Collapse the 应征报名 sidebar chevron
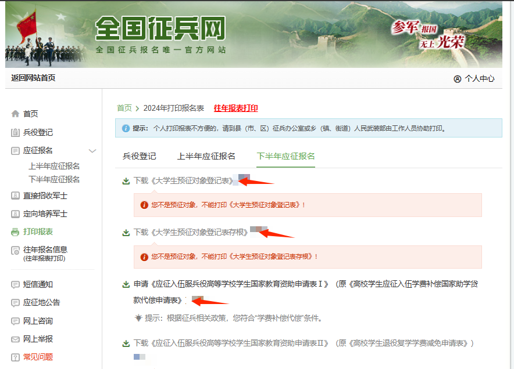514x369 pixels. point(92,151)
